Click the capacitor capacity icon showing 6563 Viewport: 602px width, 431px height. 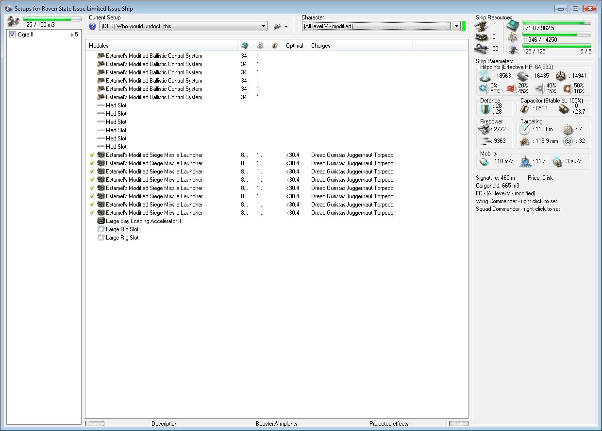coord(525,108)
